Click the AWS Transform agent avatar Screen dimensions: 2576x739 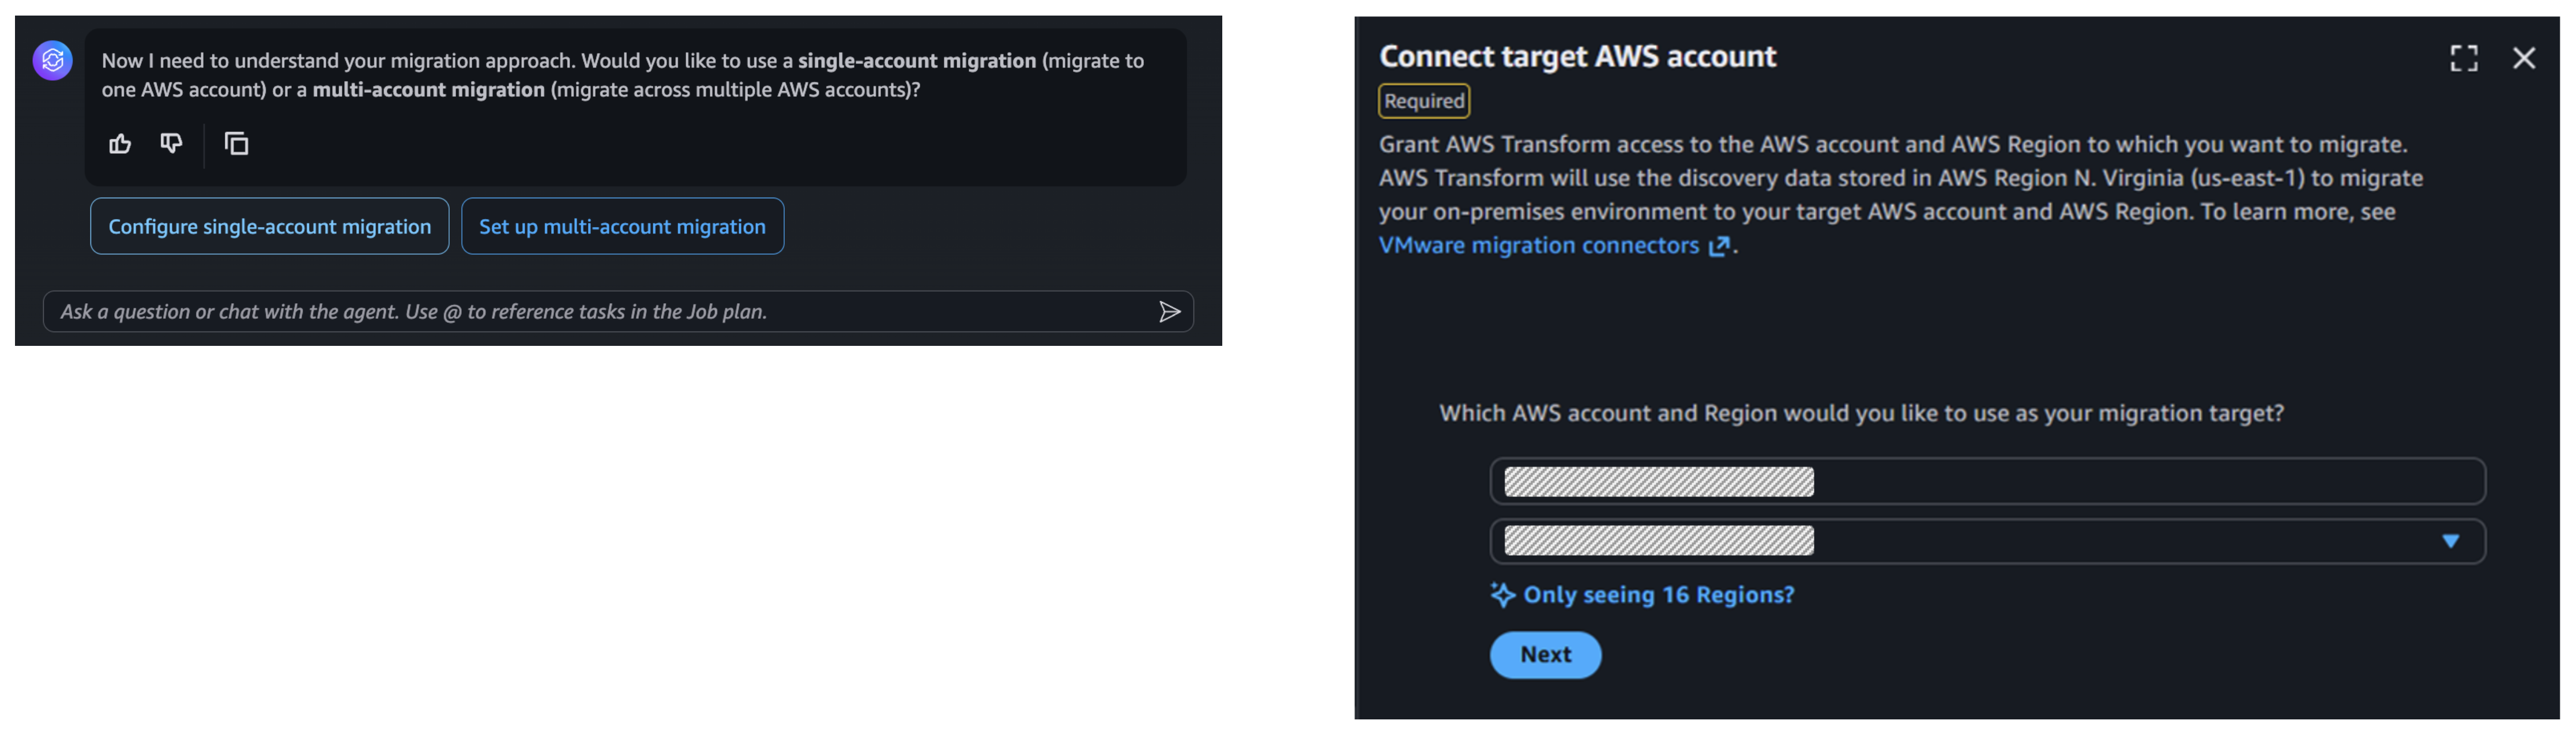tap(53, 61)
